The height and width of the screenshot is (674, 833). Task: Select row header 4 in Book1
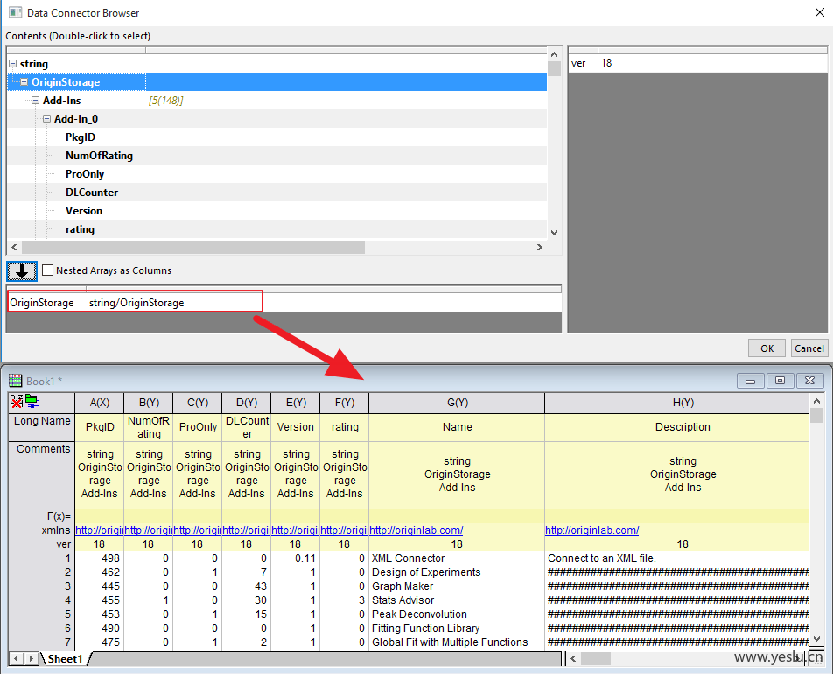click(x=41, y=600)
